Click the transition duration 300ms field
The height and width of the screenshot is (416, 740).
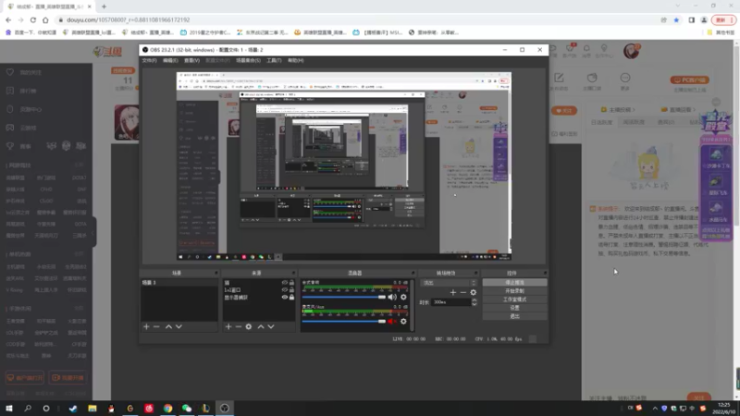(451, 302)
